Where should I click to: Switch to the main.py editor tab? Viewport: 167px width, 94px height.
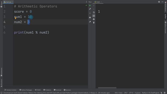(8, 2)
